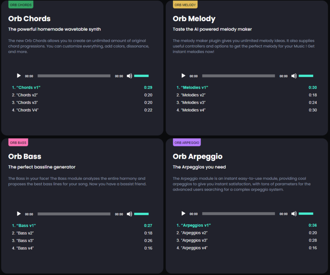Play the Orb Chords audio player
This screenshot has width=330, height=275.
tap(19, 76)
